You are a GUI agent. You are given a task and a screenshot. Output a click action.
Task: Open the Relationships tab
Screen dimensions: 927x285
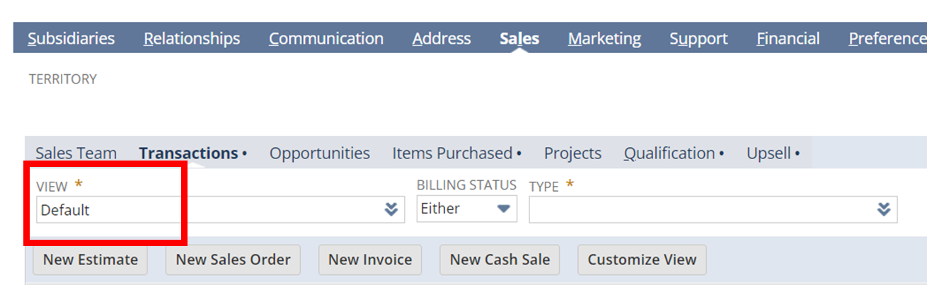coord(192,38)
